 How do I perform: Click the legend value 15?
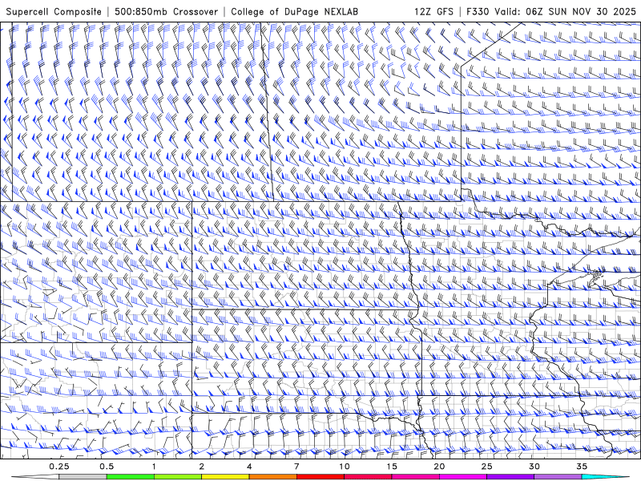[x=392, y=467]
